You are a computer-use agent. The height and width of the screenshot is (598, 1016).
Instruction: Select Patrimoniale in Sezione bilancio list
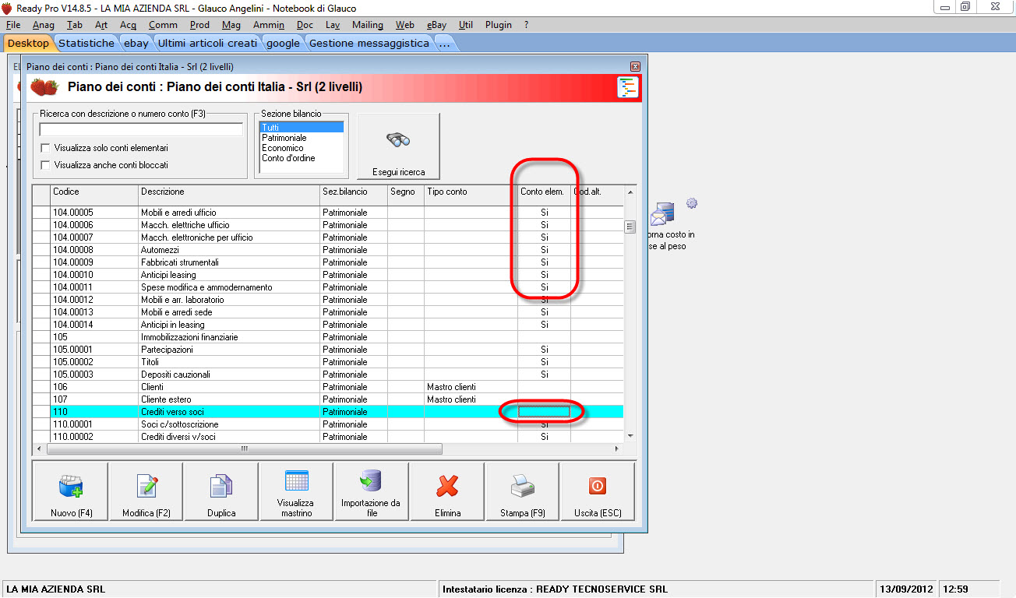tap(302, 138)
